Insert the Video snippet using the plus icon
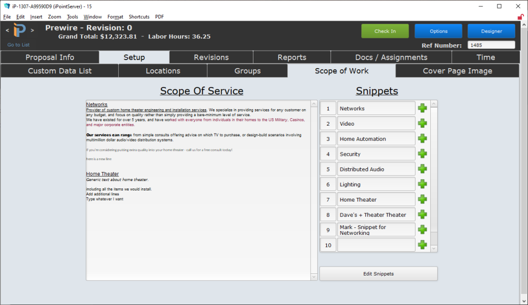528x305 pixels. [x=422, y=123]
